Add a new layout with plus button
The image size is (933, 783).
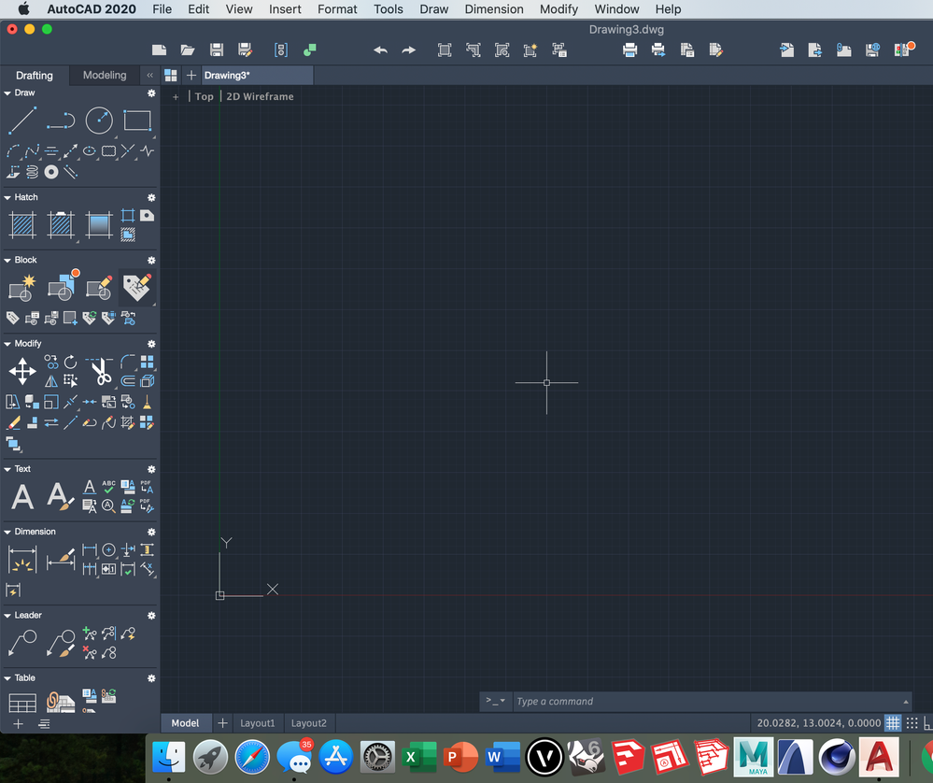tap(222, 723)
